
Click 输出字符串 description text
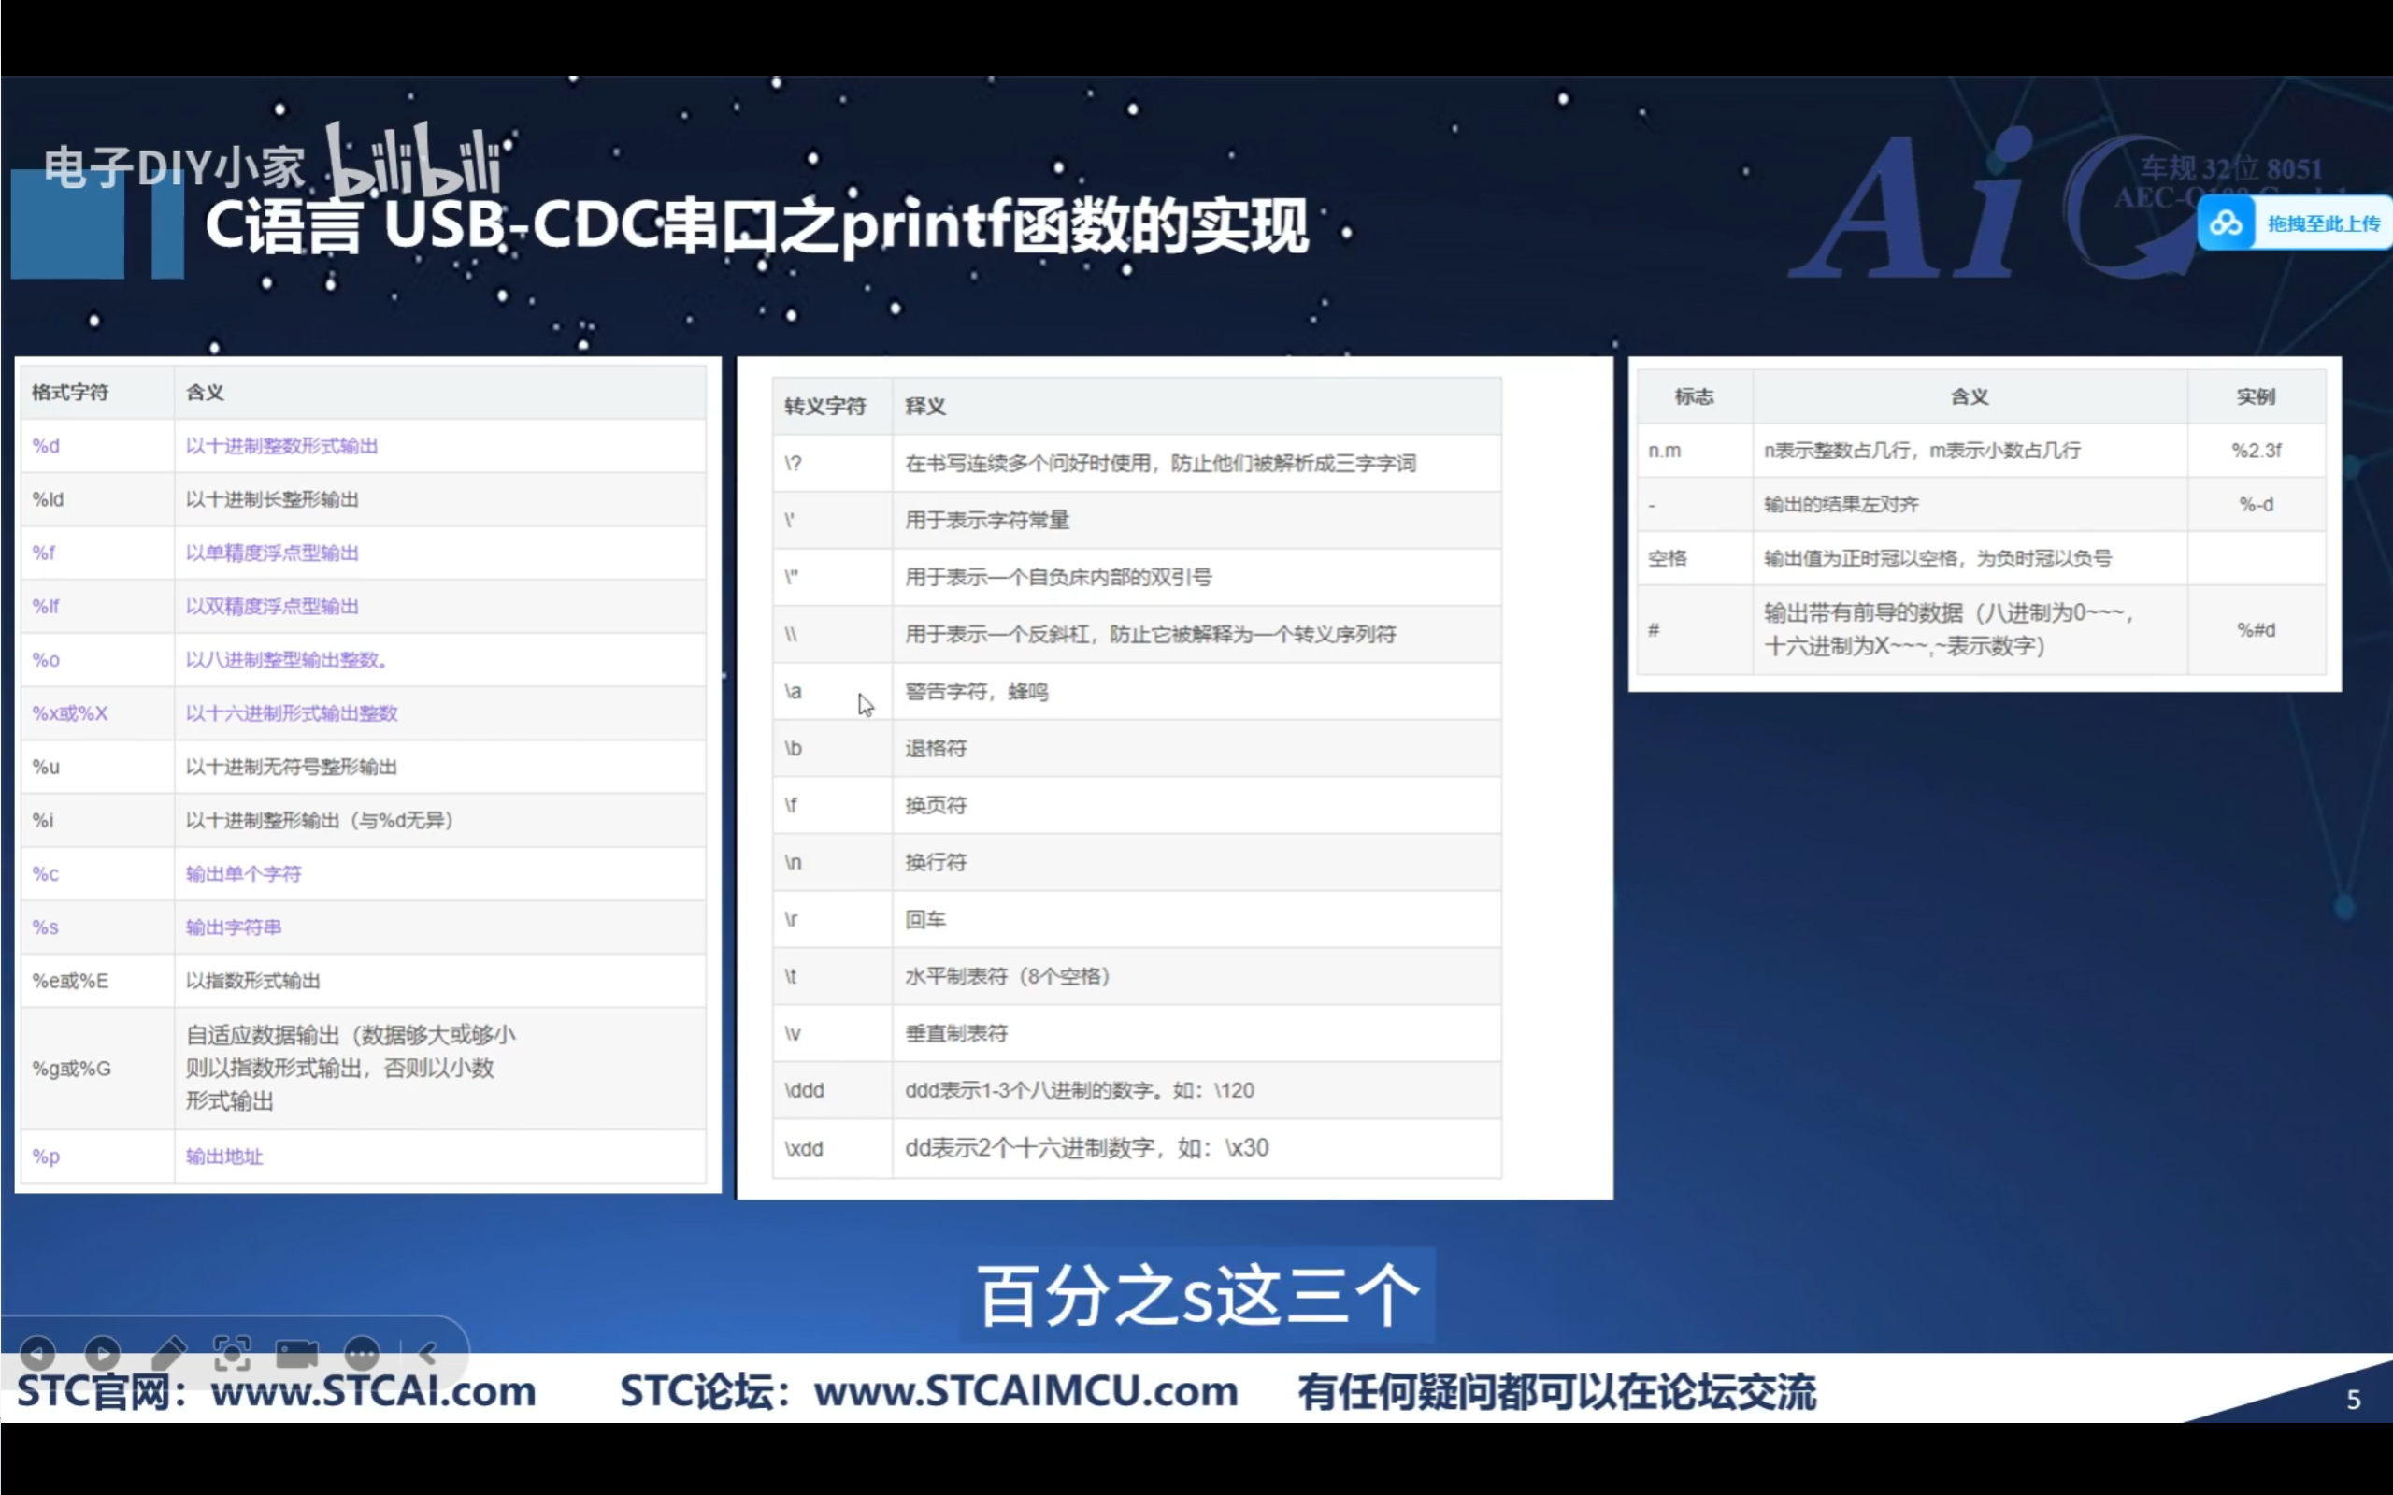234,927
